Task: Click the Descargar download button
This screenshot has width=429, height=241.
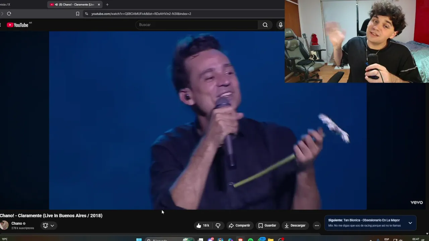Action: pos(295,226)
